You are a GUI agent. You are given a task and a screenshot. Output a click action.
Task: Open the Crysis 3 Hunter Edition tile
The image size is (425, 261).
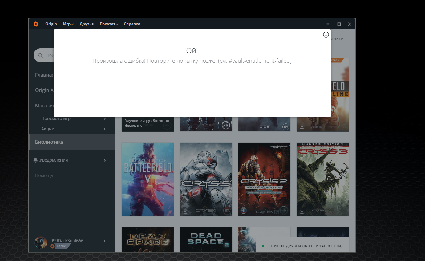click(x=323, y=179)
